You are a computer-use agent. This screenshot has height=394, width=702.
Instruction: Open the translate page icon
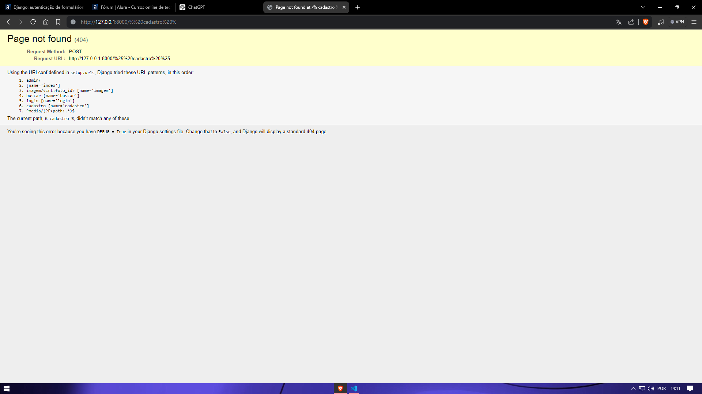coord(619,22)
